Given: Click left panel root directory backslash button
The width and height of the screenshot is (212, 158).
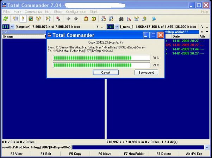Looking at the screenshot, I should (x=97, y=27).
